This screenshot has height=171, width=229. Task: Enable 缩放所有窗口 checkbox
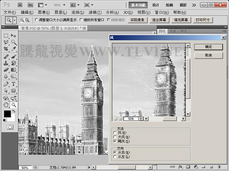point(81,20)
